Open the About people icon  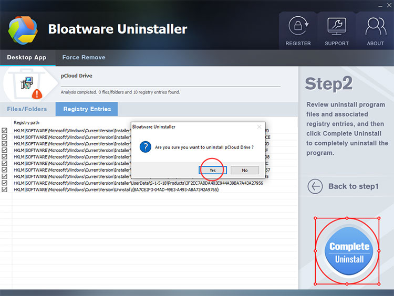pos(376,26)
